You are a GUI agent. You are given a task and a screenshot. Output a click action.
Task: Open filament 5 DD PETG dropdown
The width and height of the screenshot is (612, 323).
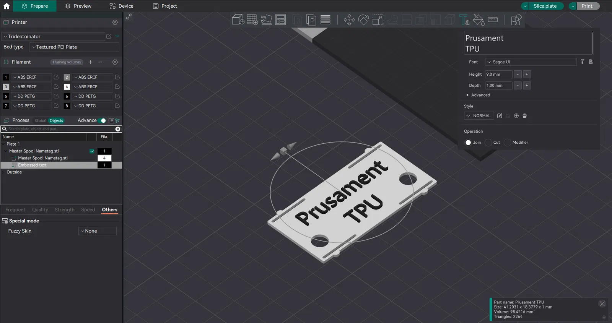(x=31, y=96)
